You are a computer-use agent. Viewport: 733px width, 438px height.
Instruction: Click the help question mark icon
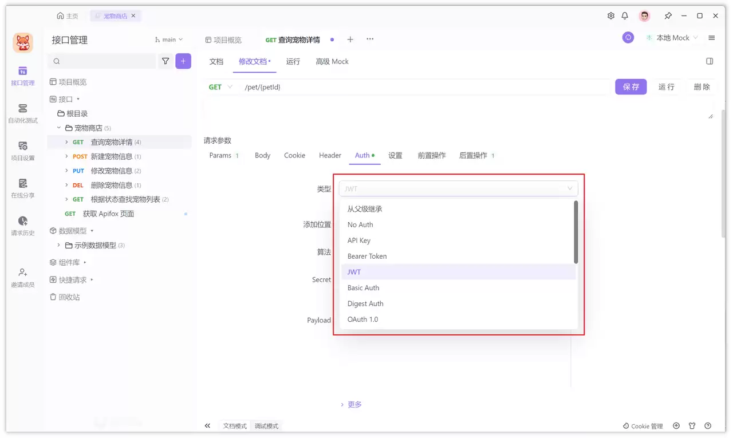708,426
